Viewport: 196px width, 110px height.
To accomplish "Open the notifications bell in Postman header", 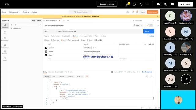I will coord(137,12).
